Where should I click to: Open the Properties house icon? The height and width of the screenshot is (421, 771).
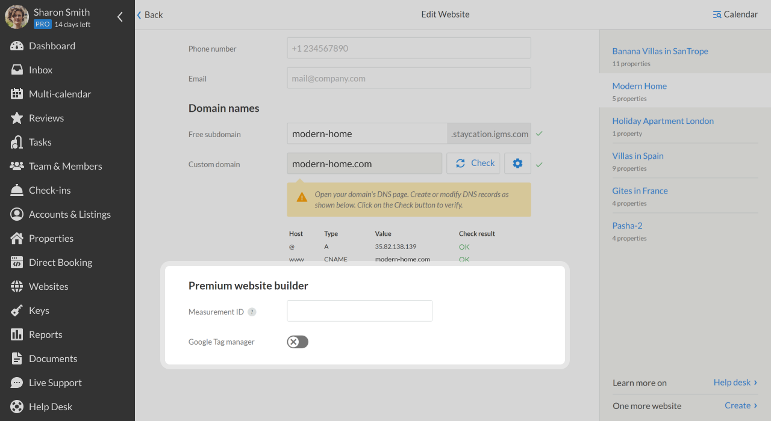click(x=17, y=238)
